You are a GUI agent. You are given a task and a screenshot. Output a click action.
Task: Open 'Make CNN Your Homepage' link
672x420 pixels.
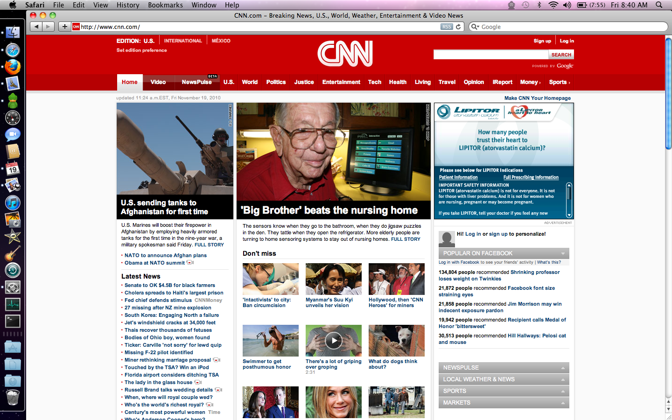click(538, 98)
